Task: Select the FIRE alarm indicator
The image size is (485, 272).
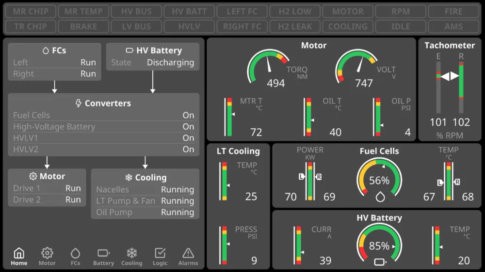Action: [x=453, y=12]
